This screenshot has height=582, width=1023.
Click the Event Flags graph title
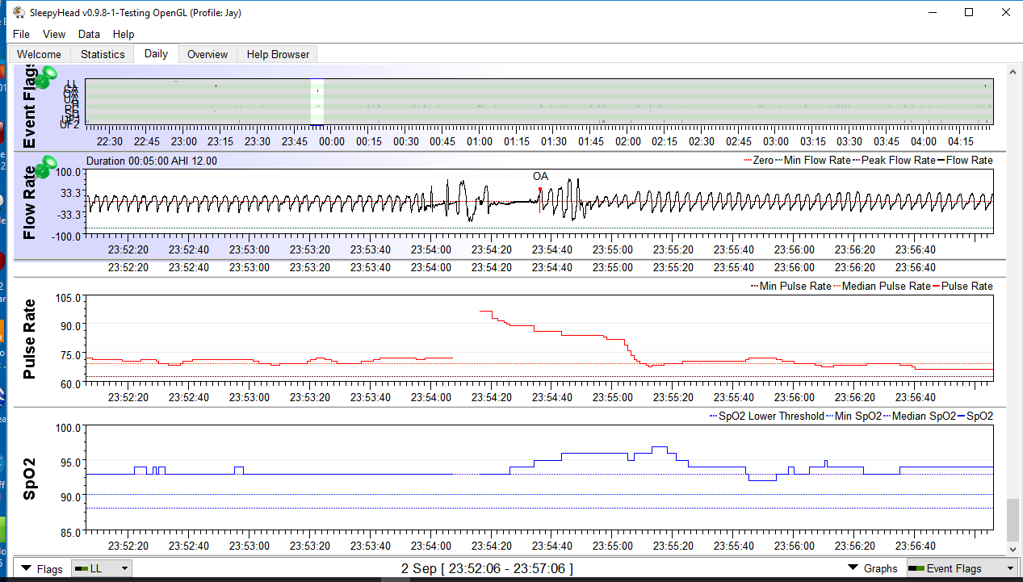click(x=28, y=105)
